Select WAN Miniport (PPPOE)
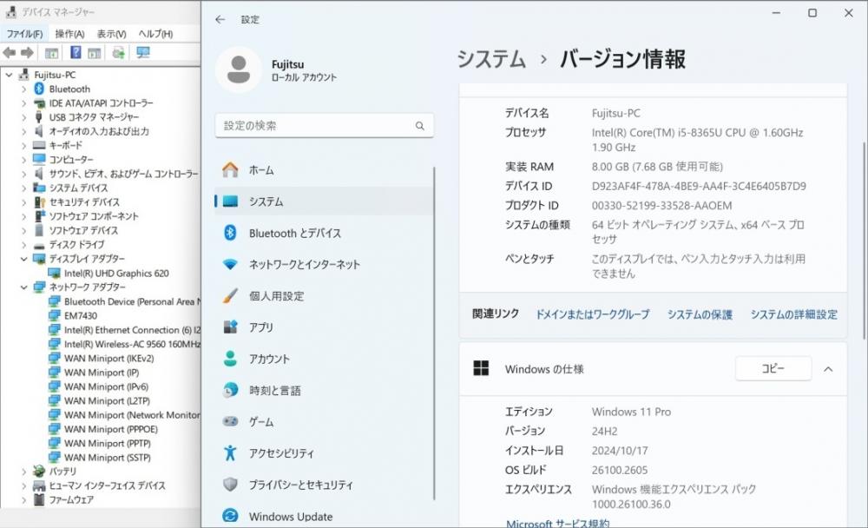Screen dimensions: 868x528 click(x=111, y=429)
